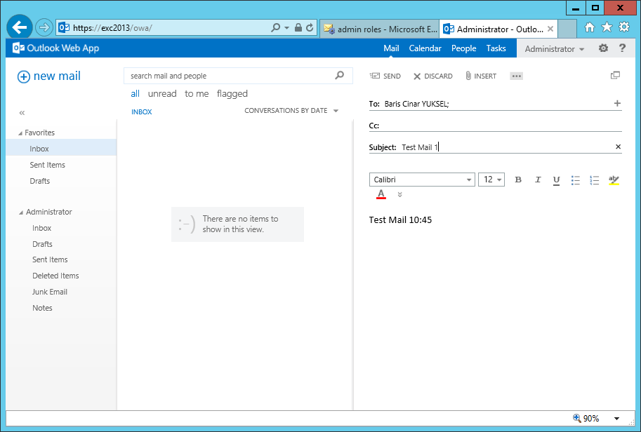Apply bold formatting

pyautogui.click(x=518, y=180)
